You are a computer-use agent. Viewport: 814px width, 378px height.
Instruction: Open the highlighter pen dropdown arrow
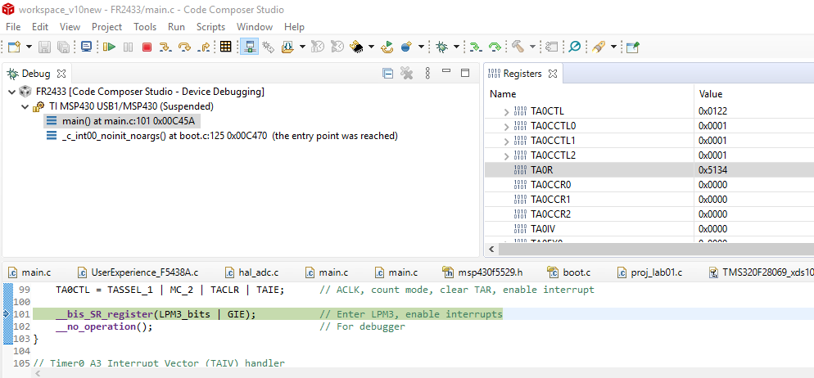613,47
